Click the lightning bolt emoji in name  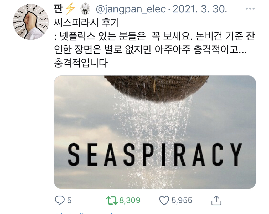click(70, 9)
